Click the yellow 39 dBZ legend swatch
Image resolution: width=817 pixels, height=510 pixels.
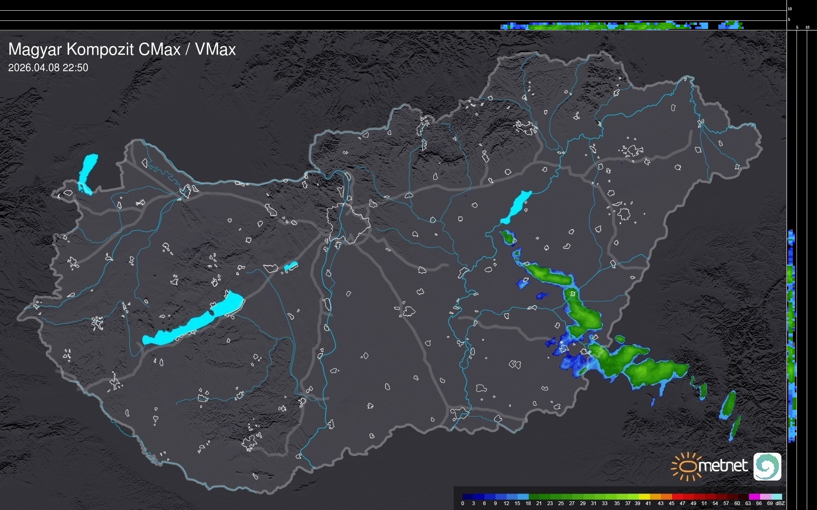pyautogui.click(x=644, y=497)
